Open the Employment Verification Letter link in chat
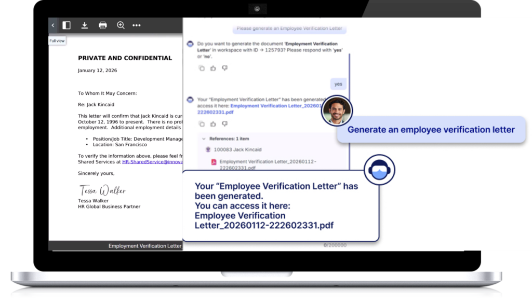This screenshot has height=303, width=532. [x=260, y=109]
